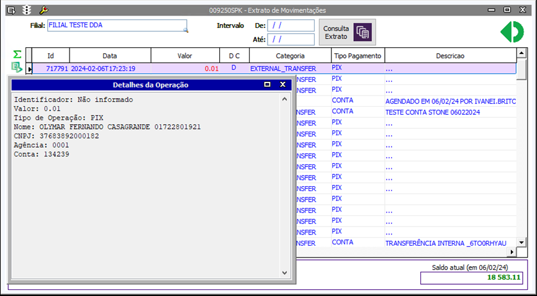
Task: Select the cell with Id 717791
Action: [51, 68]
